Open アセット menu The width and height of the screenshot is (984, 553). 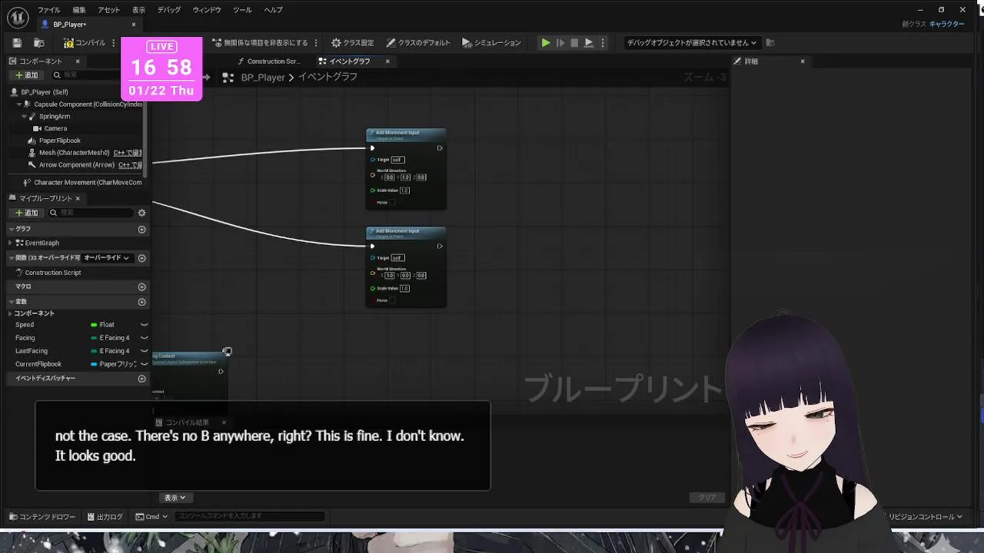pyautogui.click(x=108, y=10)
